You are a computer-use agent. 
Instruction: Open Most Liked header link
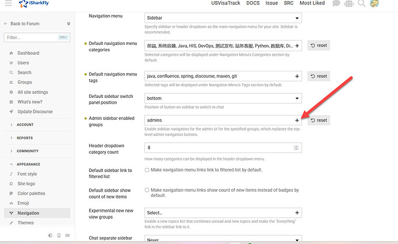[312, 3]
